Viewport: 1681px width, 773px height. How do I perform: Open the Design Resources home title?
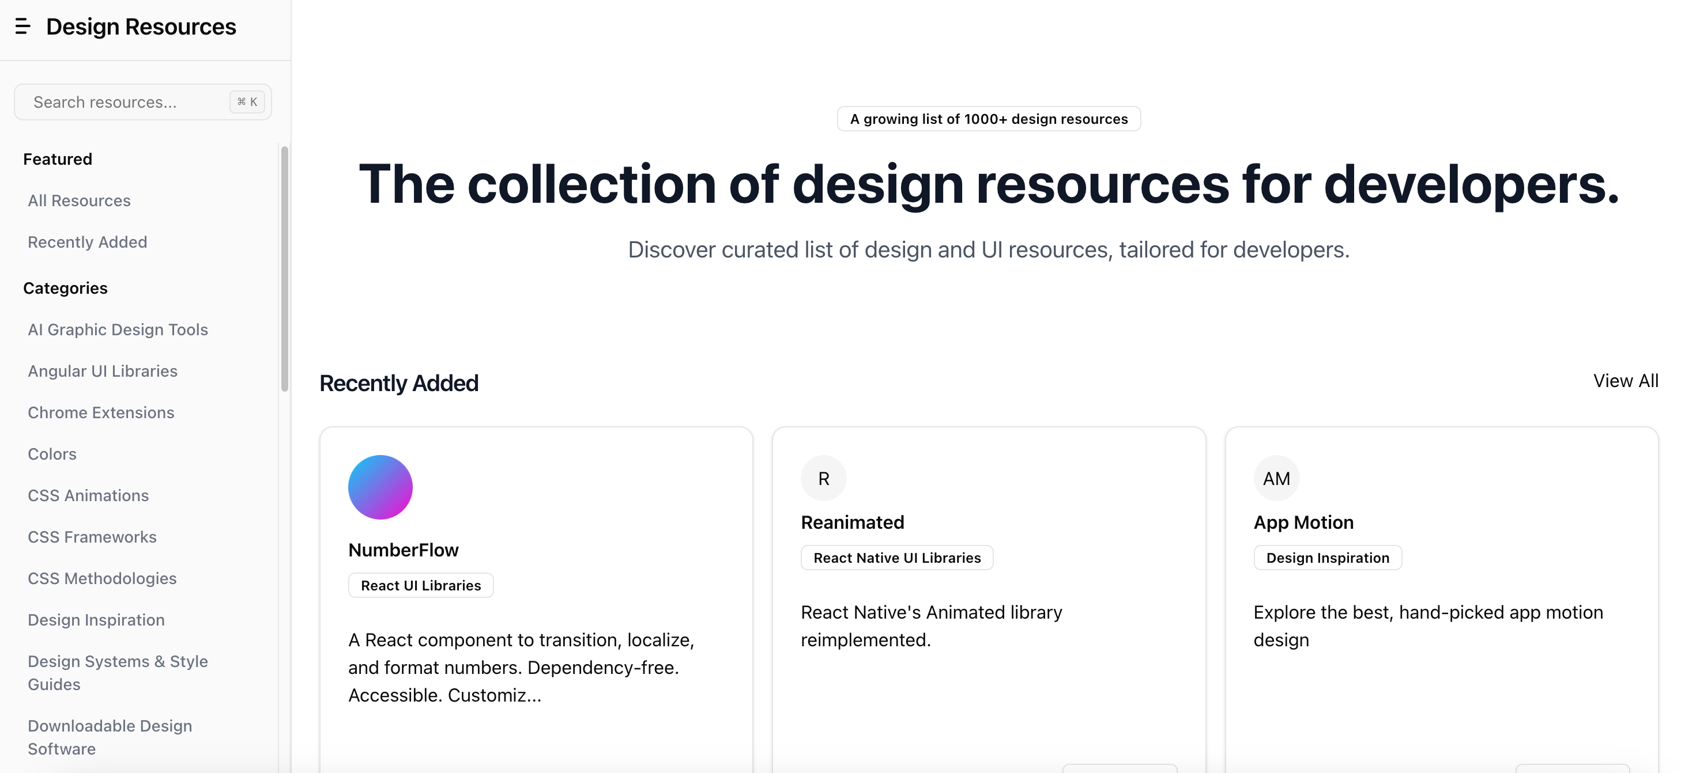[x=141, y=26]
